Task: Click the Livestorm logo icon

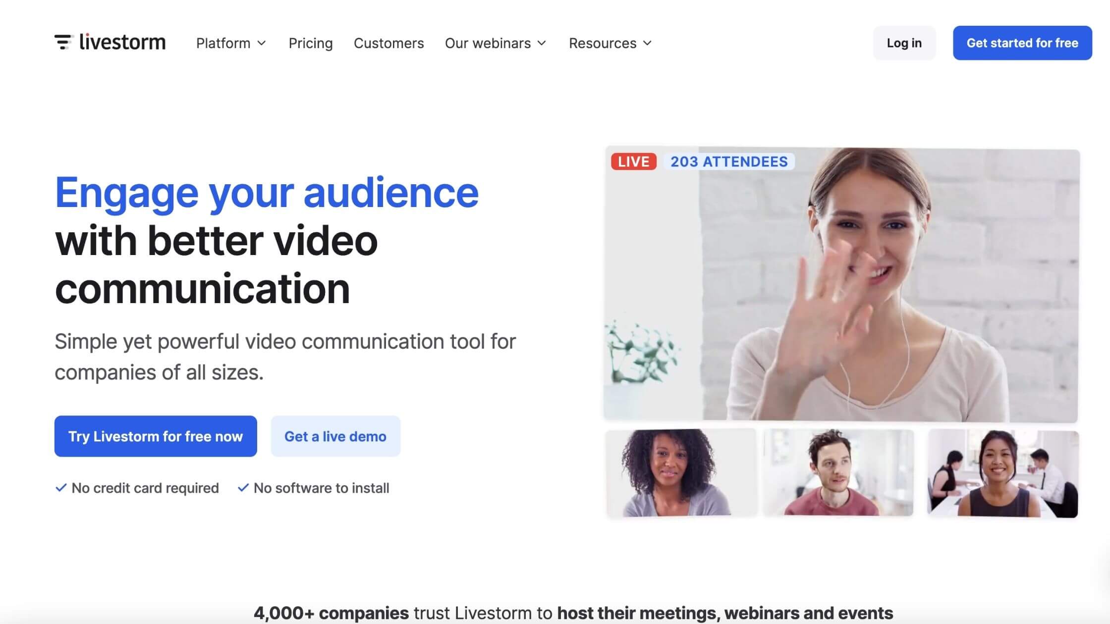Action: coord(63,42)
